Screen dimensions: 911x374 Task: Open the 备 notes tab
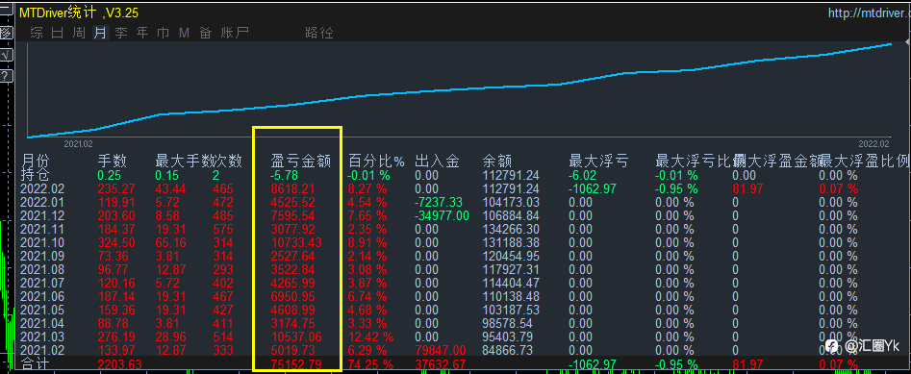205,33
